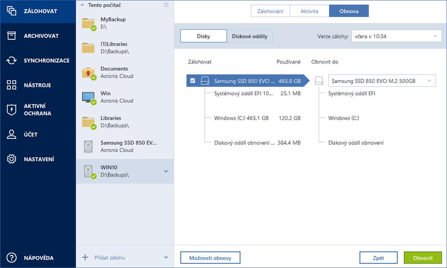The height and width of the screenshot is (268, 447).
Task: Switch to the Zálohování tab
Action: [x=270, y=11]
